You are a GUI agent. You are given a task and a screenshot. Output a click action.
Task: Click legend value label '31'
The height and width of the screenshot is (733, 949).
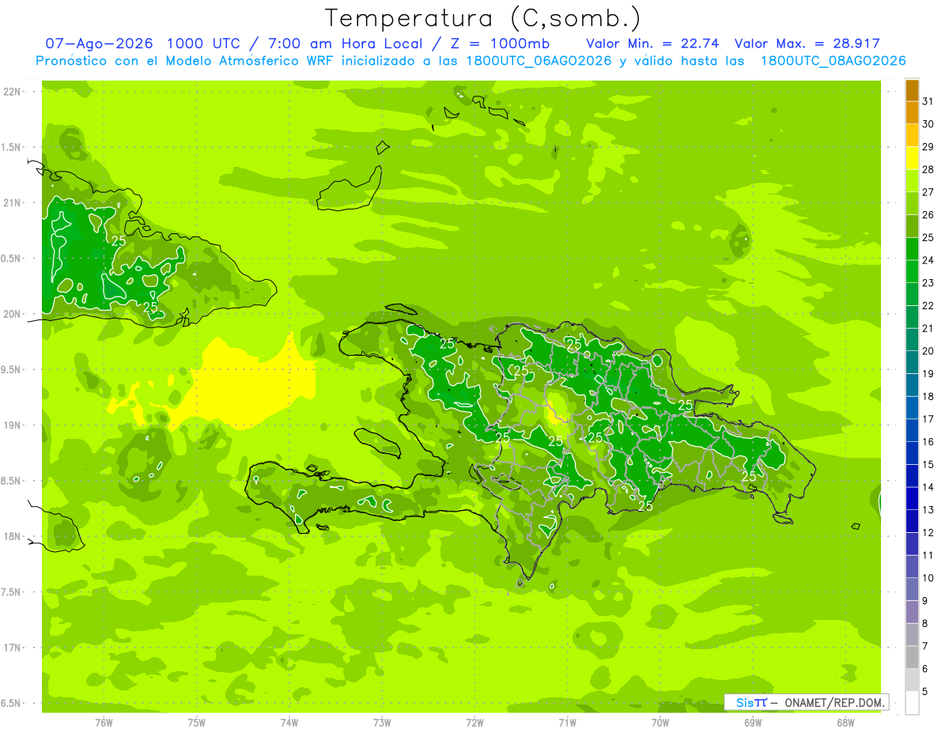click(928, 101)
